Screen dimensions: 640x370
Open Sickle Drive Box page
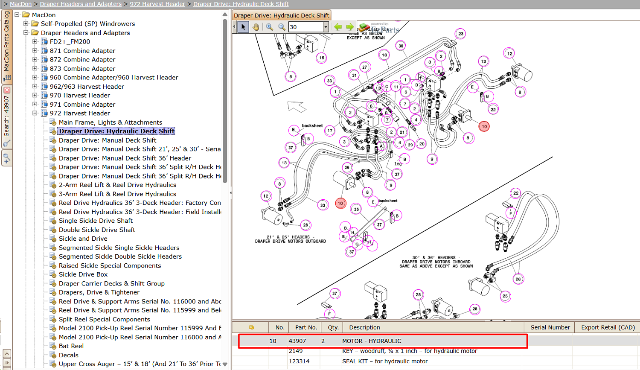point(83,274)
